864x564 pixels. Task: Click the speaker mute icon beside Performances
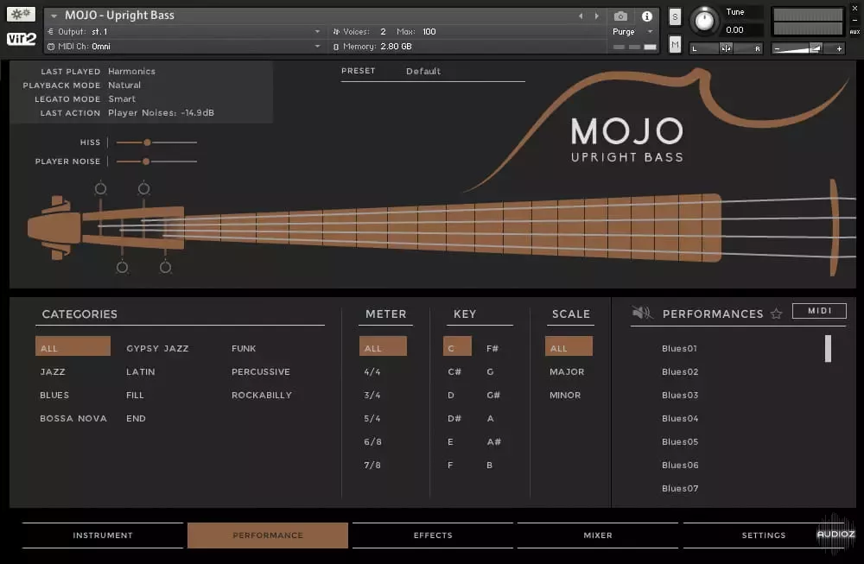[x=642, y=314]
